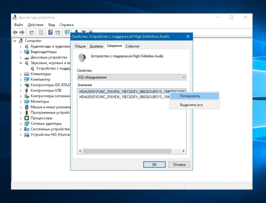Close the Свойства properties dialog
This screenshot has width=266, height=203.
pyautogui.click(x=188, y=36)
